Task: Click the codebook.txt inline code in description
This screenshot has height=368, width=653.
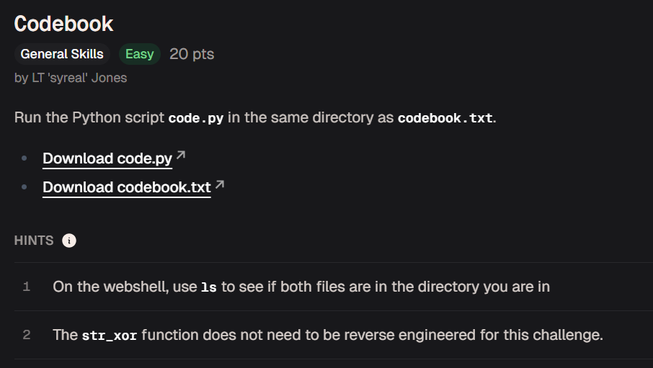Action: (x=445, y=118)
